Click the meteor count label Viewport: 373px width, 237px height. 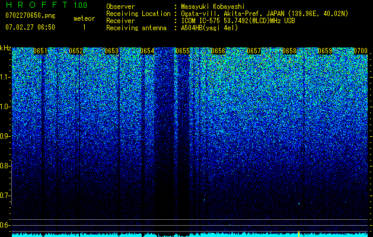click(x=84, y=18)
